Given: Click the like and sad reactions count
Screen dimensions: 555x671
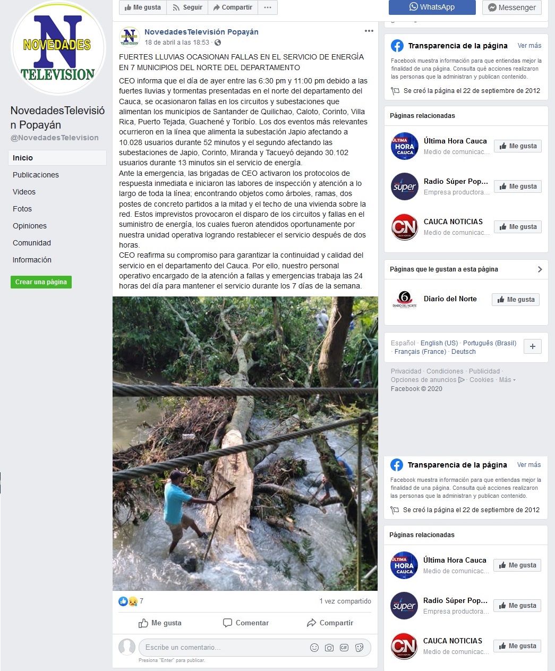Looking at the screenshot, I should (x=131, y=601).
